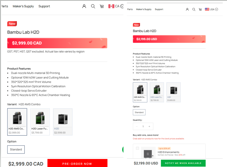Image resolution: width=227 pixels, height=167 pixels.
Task: Select H2D variant priced $1,899.00
Action: (x=173, y=92)
